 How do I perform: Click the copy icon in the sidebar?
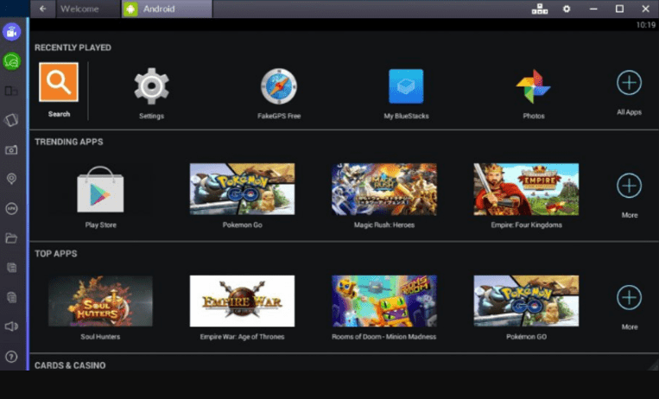(x=12, y=268)
